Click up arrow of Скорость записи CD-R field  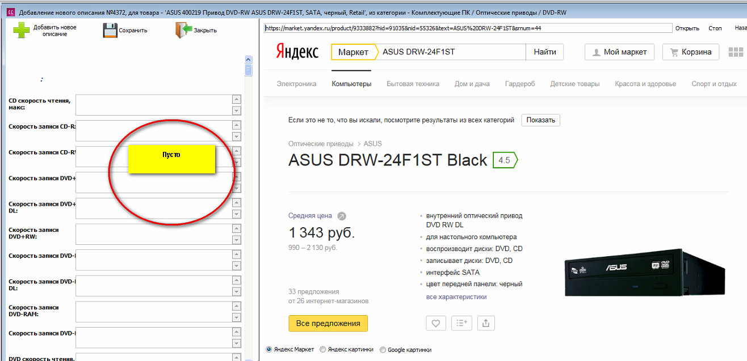237,125
